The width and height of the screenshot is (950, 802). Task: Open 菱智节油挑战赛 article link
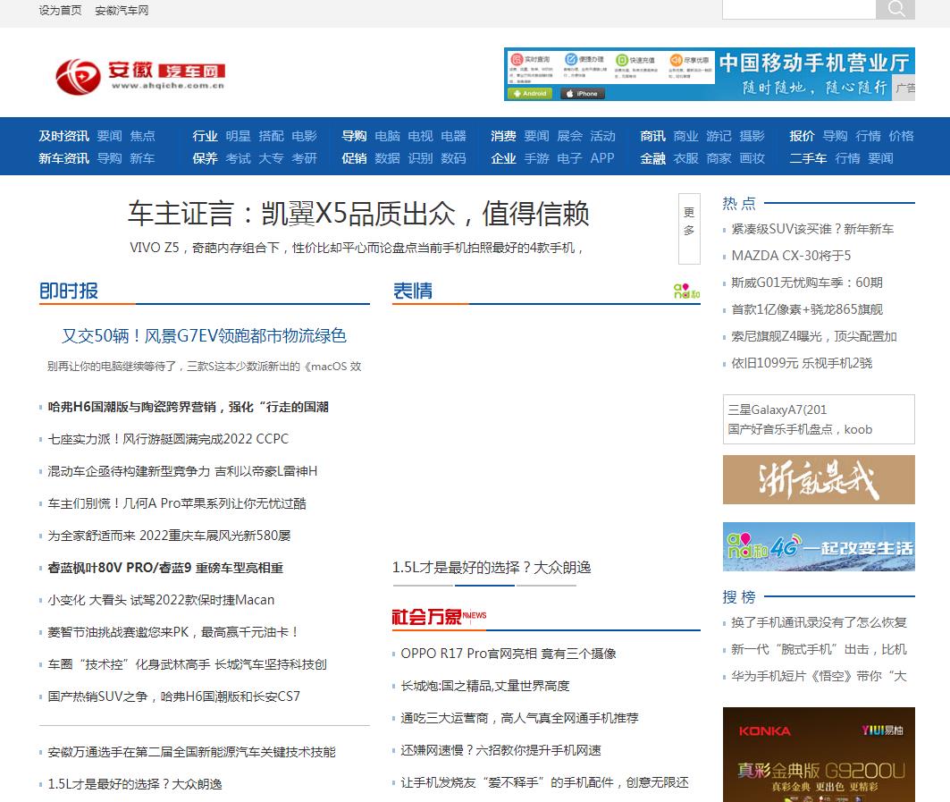click(173, 631)
